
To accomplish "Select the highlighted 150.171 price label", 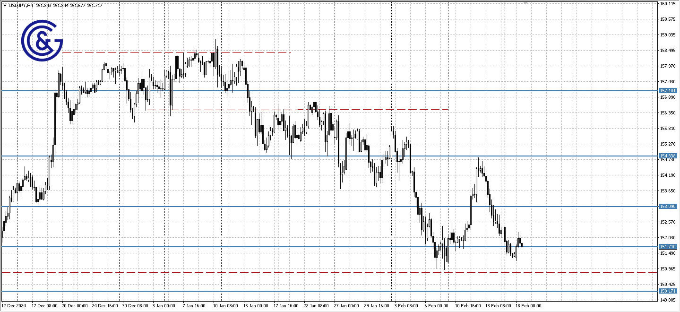I will 668,291.
